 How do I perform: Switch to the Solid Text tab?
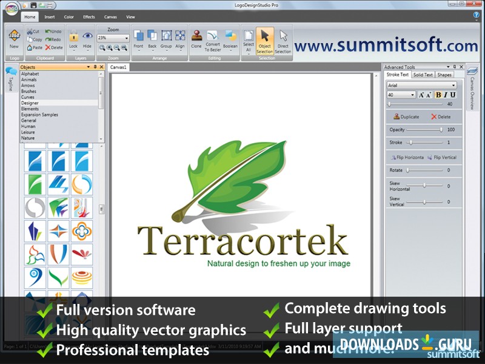coord(423,75)
